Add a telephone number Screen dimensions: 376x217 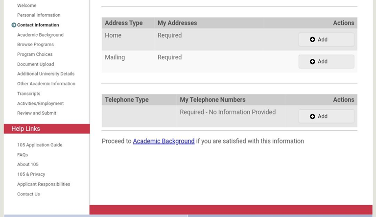pyautogui.click(x=326, y=117)
